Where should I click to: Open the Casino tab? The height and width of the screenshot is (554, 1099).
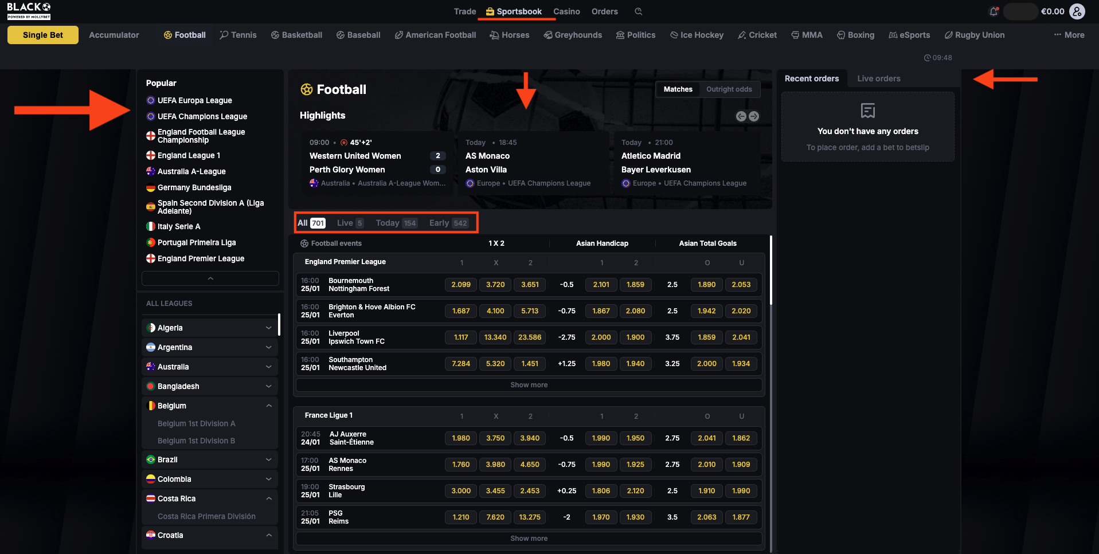[x=566, y=11]
